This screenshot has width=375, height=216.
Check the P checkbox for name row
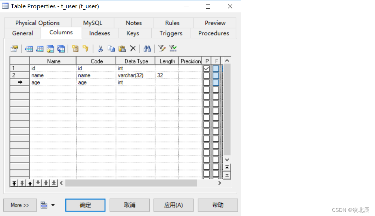(x=207, y=75)
